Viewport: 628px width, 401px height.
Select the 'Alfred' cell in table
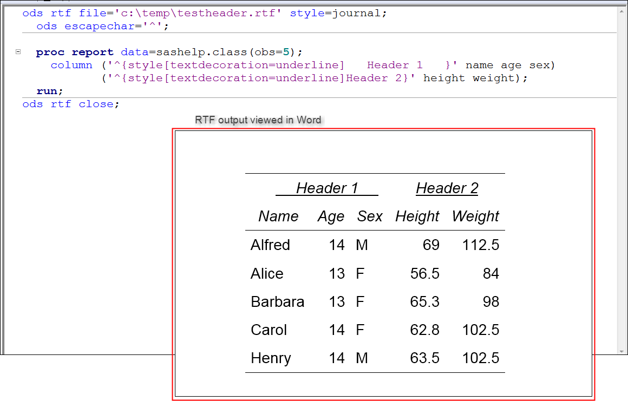click(270, 245)
